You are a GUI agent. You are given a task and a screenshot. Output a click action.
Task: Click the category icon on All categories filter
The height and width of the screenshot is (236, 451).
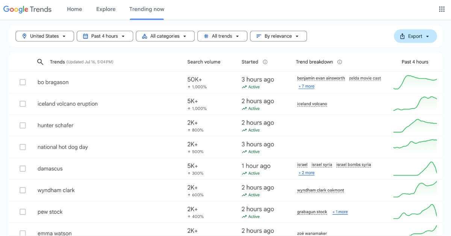click(144, 36)
